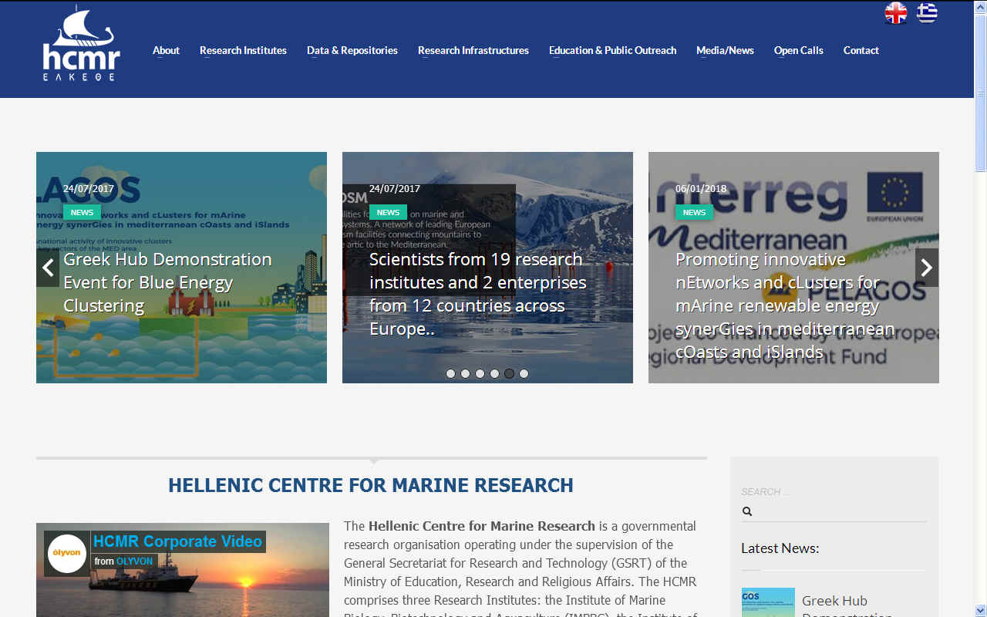Image resolution: width=987 pixels, height=617 pixels.
Task: Select the fourth carousel dot
Action: point(494,373)
